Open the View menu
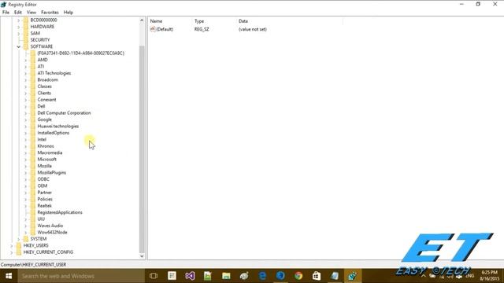The image size is (504, 283). click(x=31, y=13)
